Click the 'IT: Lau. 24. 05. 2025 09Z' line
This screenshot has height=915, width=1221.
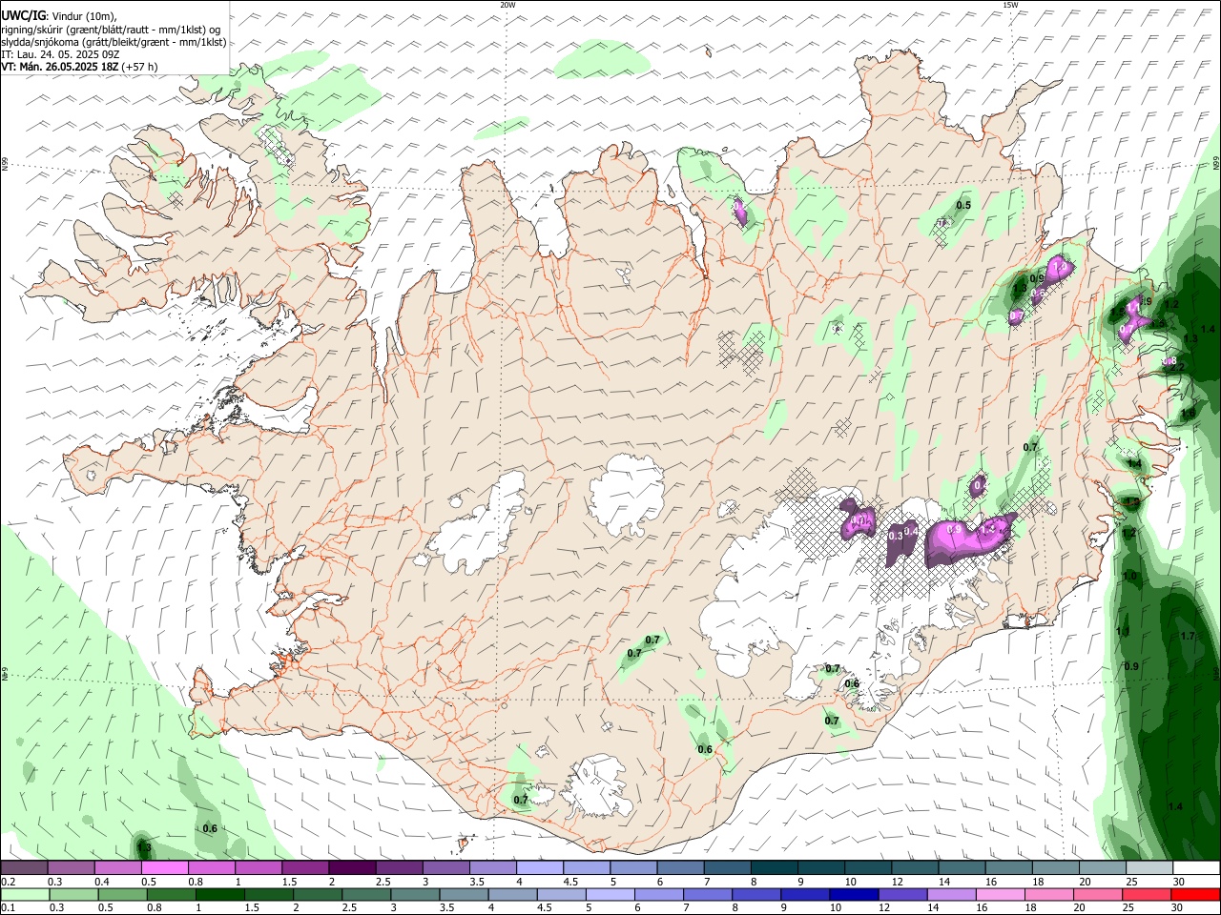[x=60, y=54]
